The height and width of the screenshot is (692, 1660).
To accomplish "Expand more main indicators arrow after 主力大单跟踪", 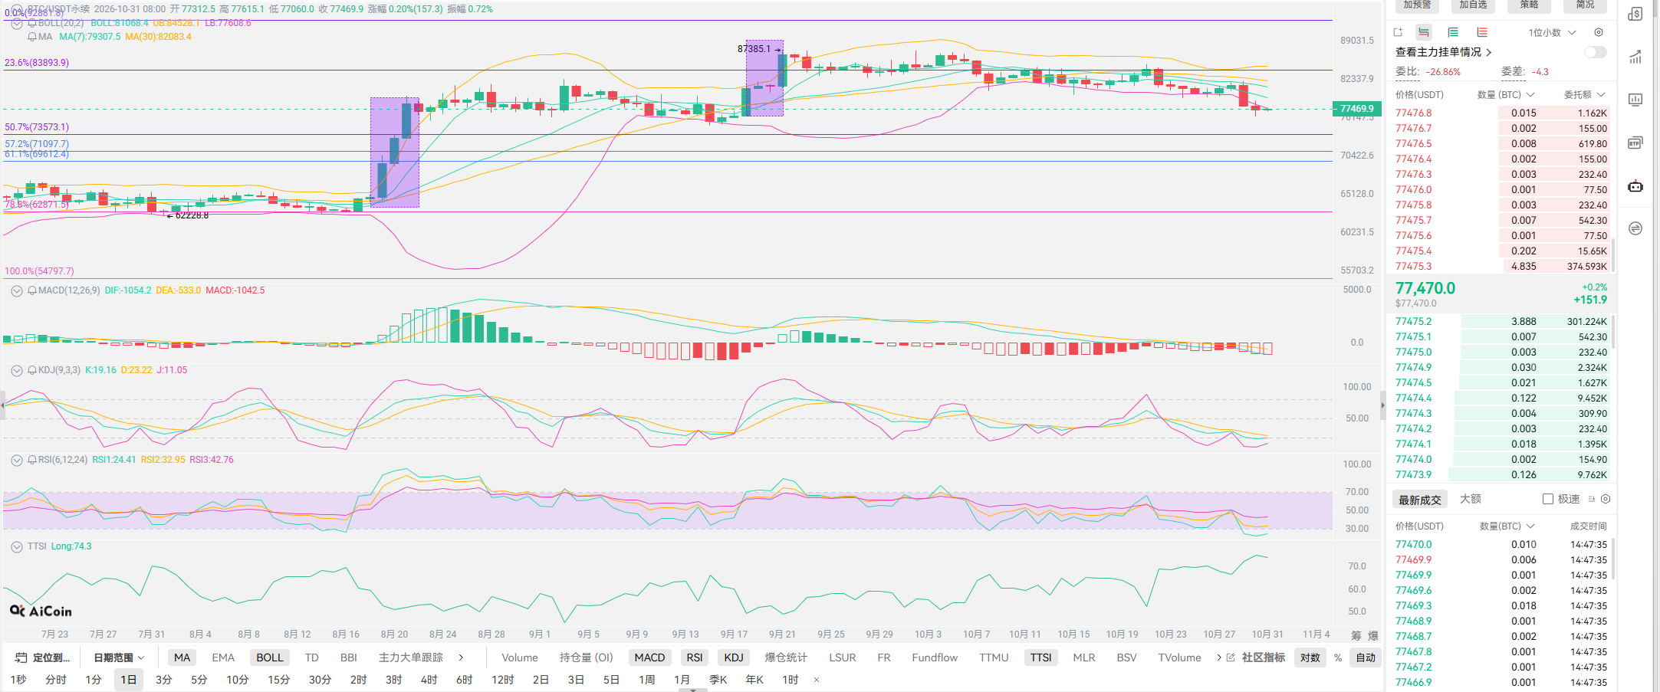I will tap(461, 658).
